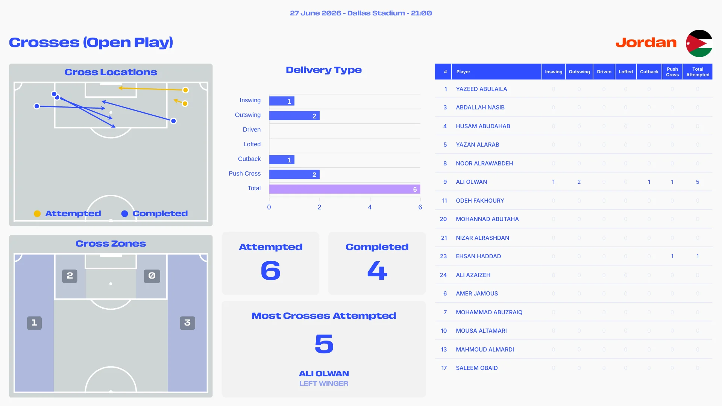The height and width of the screenshot is (406, 722).
Task: Click the Jordan flag icon
Action: [x=699, y=43]
